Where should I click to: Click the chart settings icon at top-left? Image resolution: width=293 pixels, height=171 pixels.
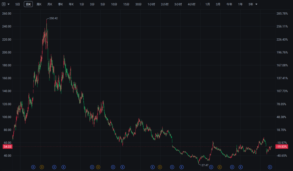click(4, 4)
